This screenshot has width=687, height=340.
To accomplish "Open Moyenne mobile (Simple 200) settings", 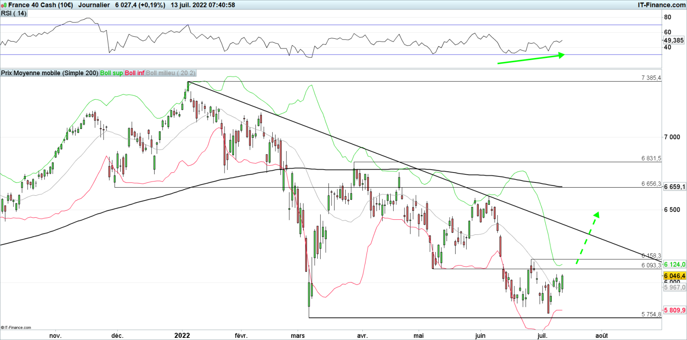I will [x=56, y=73].
